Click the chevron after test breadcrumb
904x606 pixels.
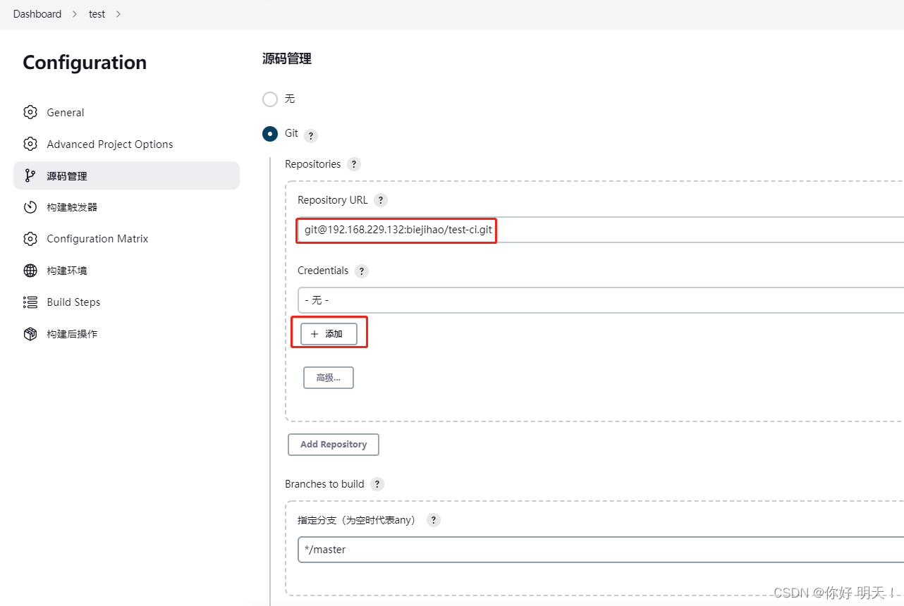coord(118,14)
